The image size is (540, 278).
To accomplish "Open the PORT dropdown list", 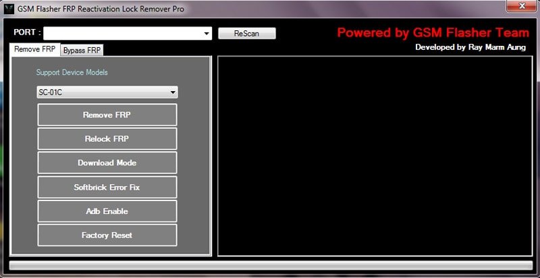I will tap(207, 34).
